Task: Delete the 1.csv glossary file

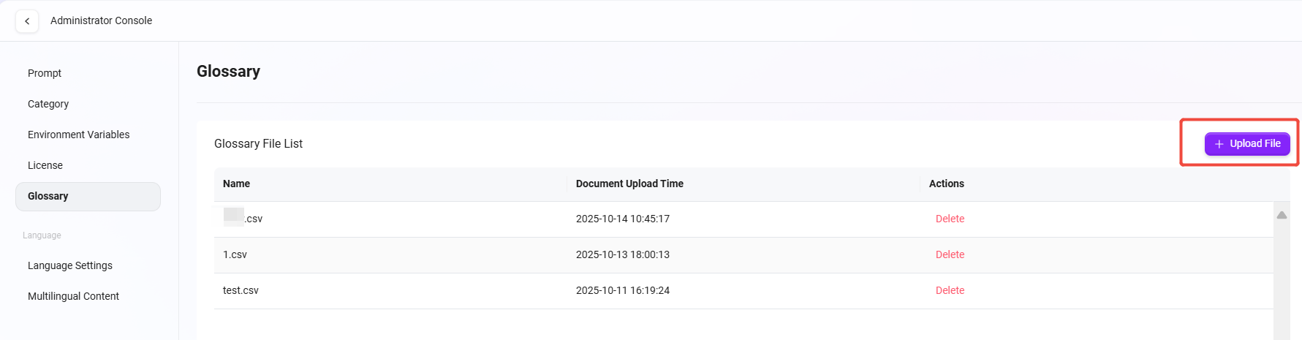Action: pos(950,254)
